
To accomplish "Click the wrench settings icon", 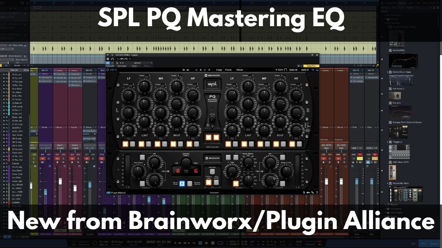I will pos(313,193).
